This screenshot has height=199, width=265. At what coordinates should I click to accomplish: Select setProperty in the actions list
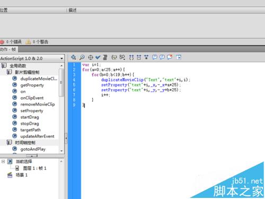tap(32, 111)
